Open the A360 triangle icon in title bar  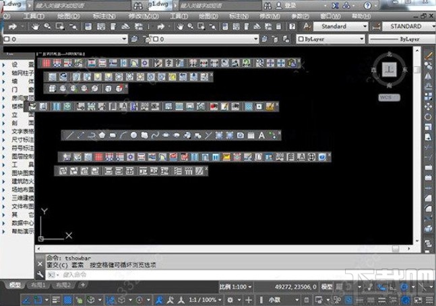click(x=346, y=5)
